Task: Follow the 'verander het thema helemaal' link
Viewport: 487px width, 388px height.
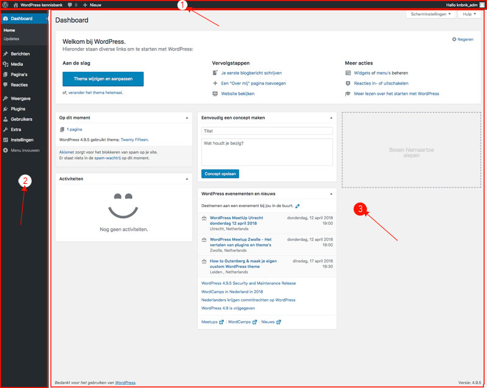Action: point(96,93)
